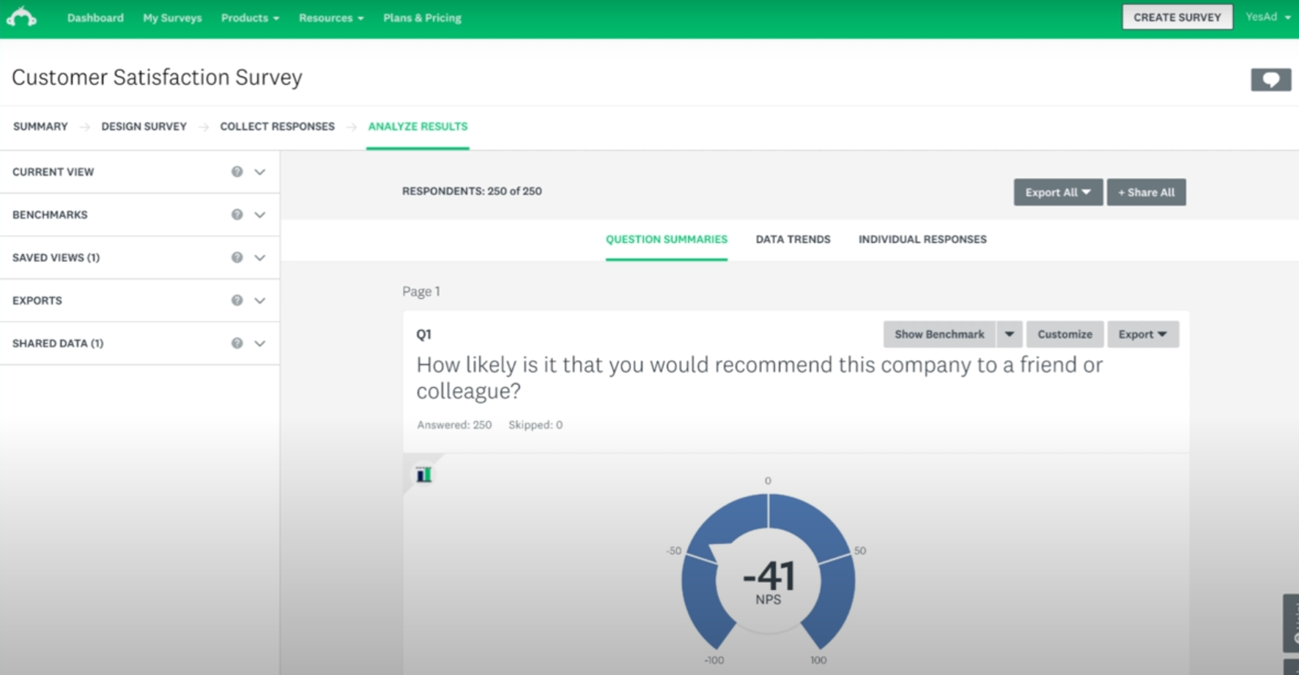
Task: Select the Analyze Results tab
Action: [x=418, y=126]
